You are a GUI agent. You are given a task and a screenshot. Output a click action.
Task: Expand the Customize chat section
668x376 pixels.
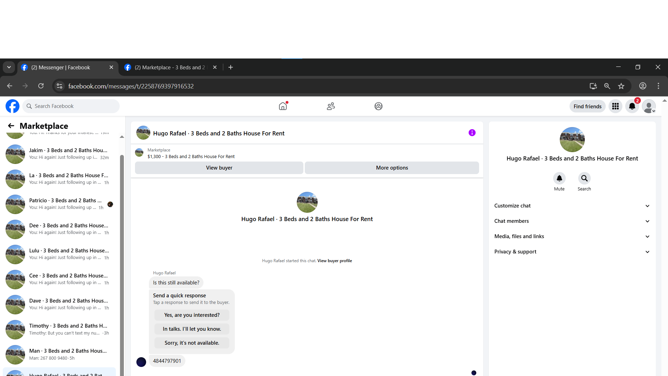click(x=572, y=206)
